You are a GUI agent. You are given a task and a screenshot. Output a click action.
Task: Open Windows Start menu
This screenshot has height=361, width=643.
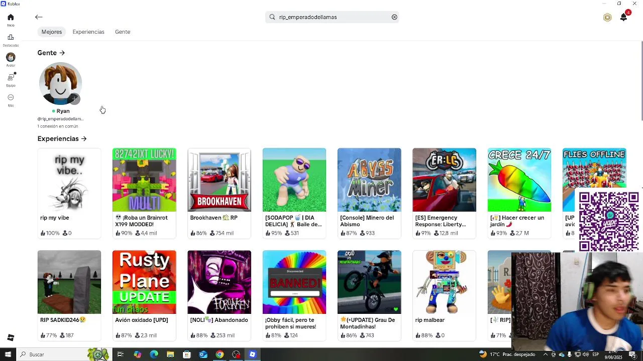(8, 354)
